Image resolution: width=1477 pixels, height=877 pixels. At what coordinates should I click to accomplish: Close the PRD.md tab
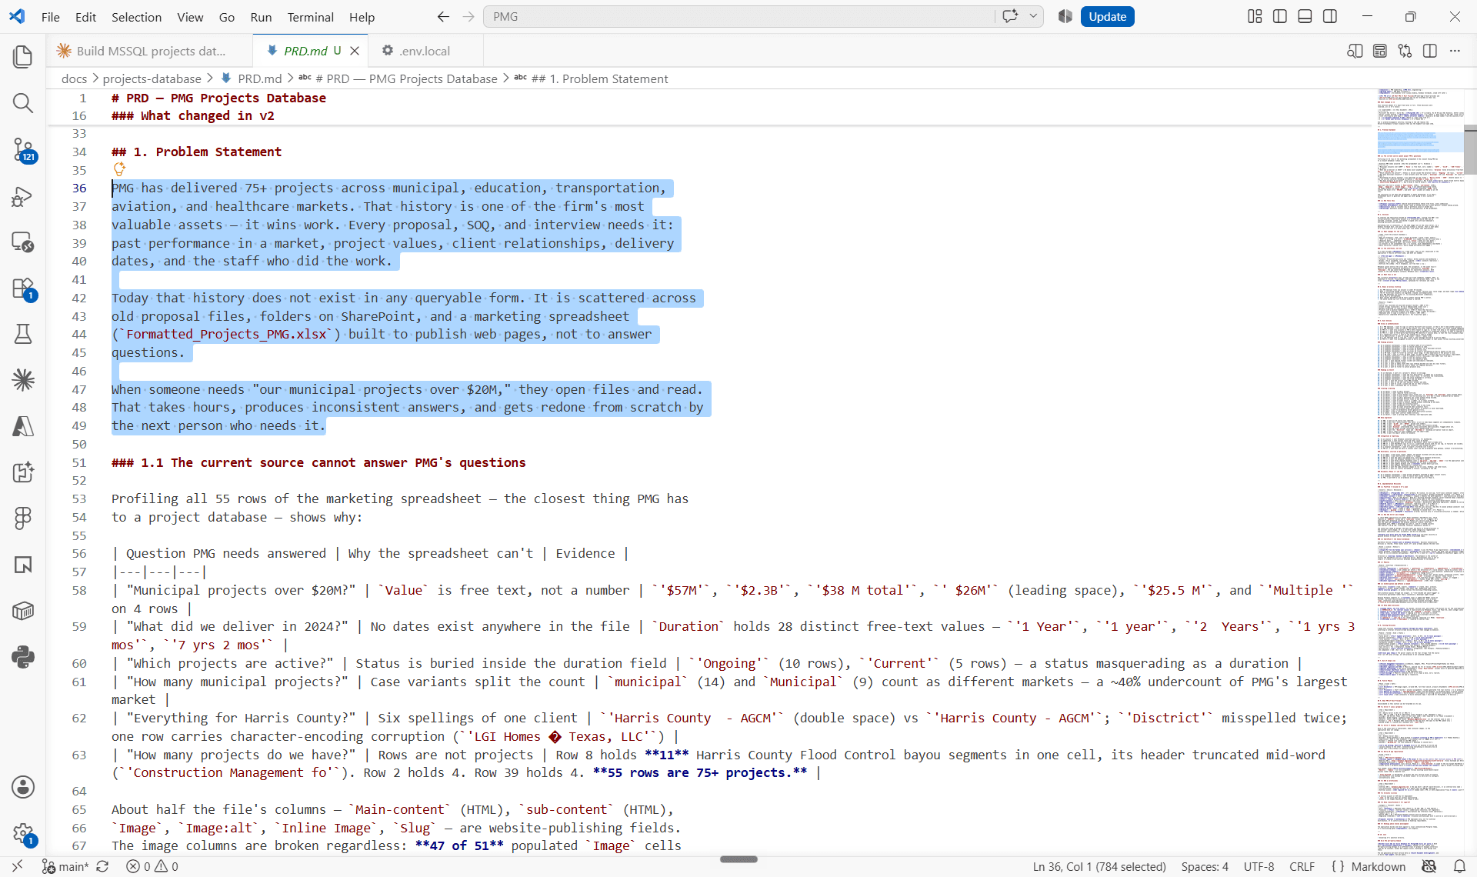tap(355, 51)
